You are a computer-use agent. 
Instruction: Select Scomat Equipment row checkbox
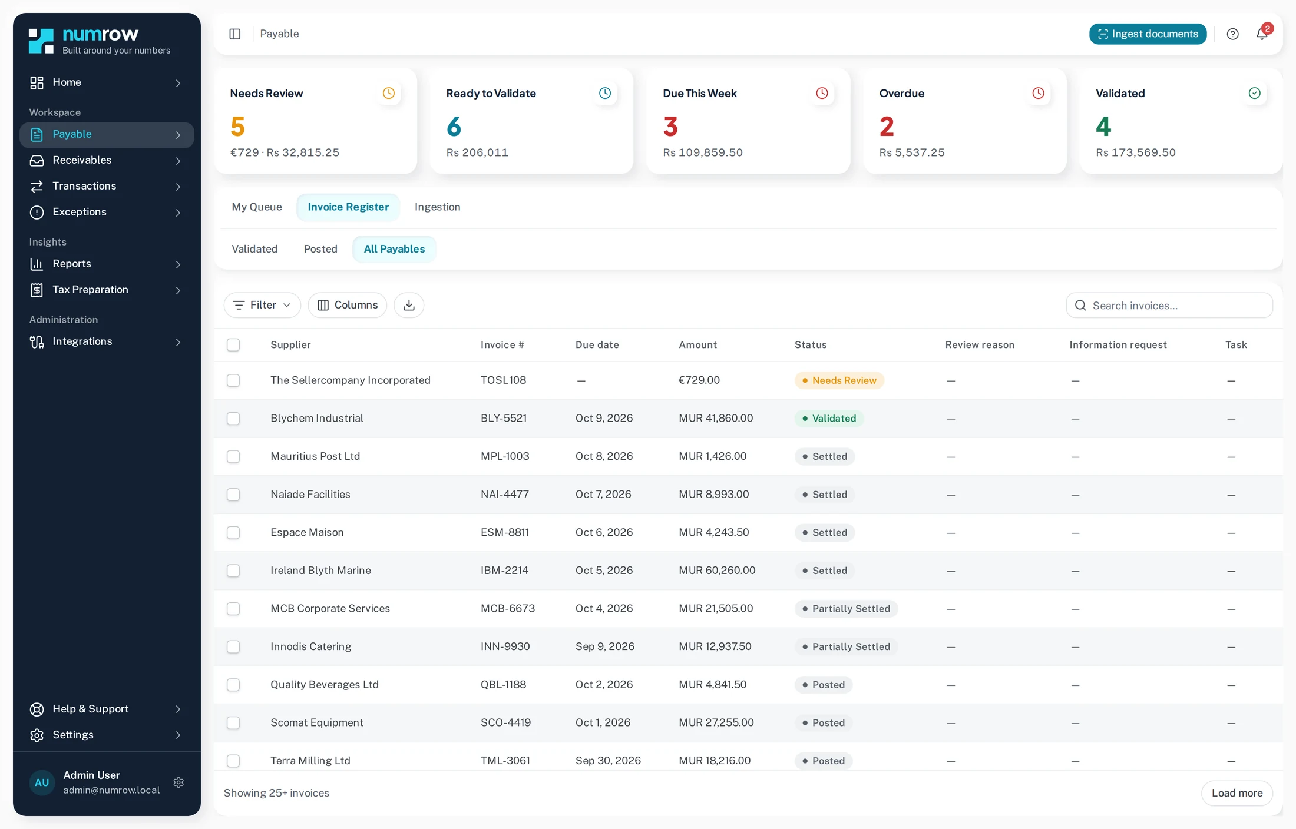coord(233,722)
